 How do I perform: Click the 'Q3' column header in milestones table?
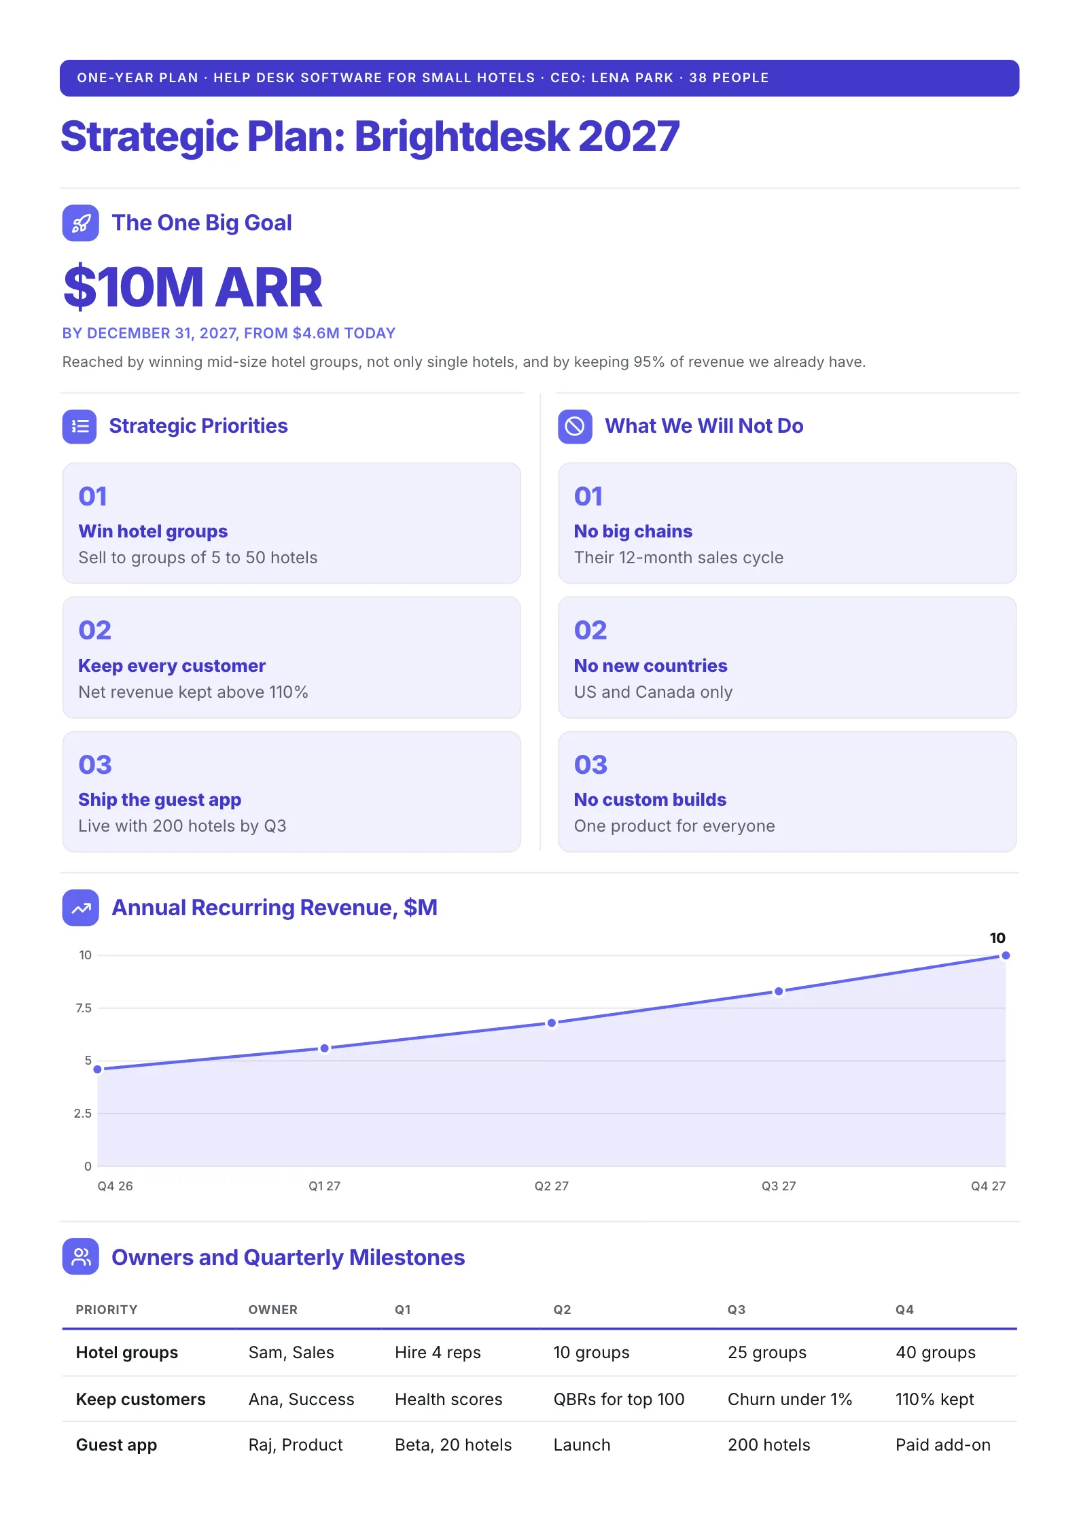coord(737,1310)
